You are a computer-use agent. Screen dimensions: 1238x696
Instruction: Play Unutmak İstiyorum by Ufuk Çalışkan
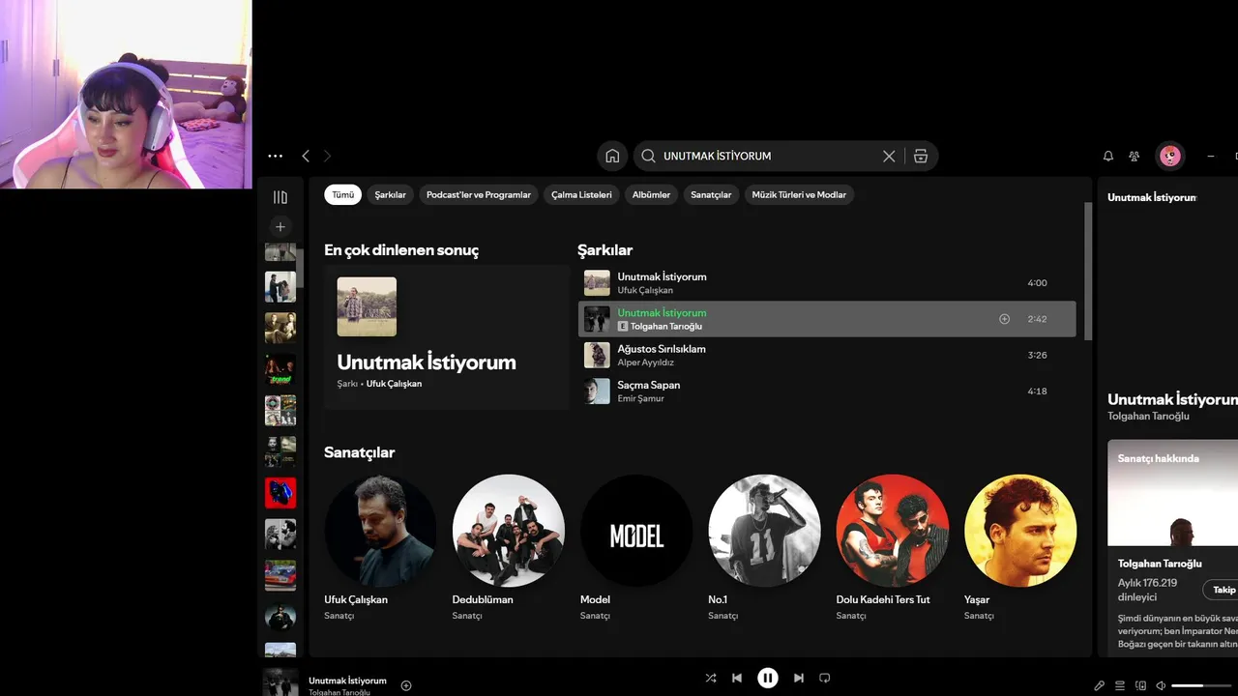click(827, 283)
